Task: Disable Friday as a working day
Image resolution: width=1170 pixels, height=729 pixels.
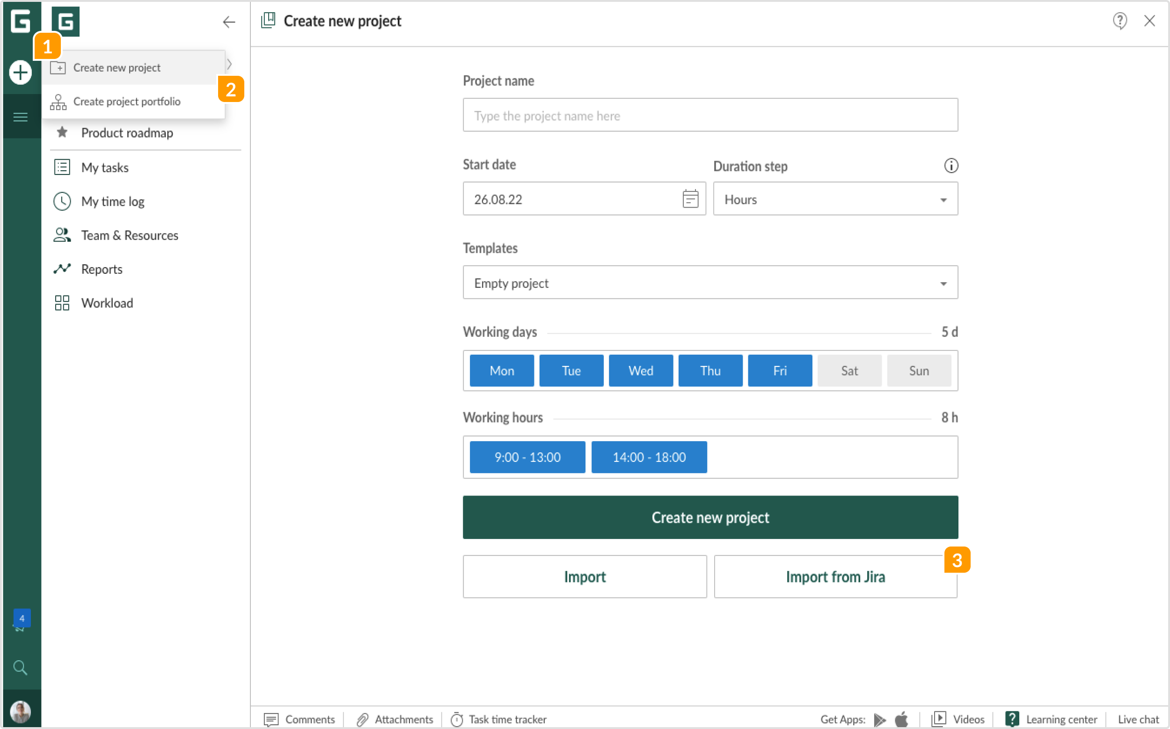Action: (779, 370)
